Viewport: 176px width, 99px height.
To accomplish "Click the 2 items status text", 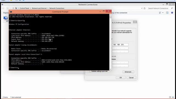I will 5,97.
